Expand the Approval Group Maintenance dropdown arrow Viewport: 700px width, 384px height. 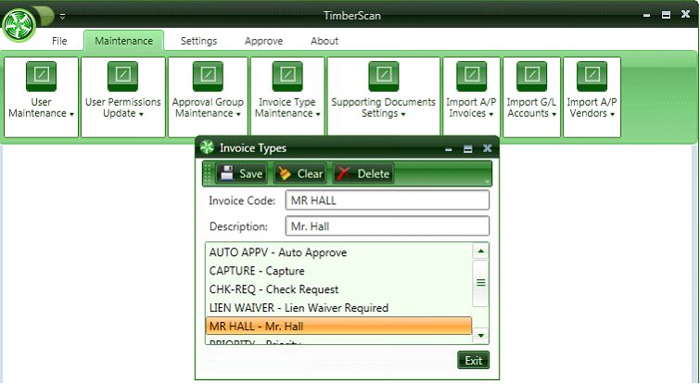[238, 114]
